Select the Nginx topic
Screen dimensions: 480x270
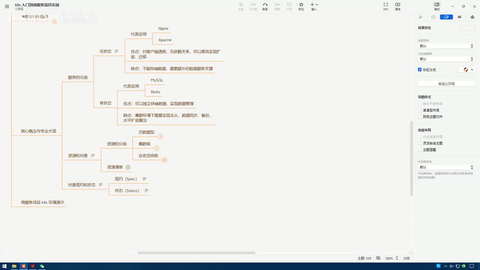pos(163,28)
